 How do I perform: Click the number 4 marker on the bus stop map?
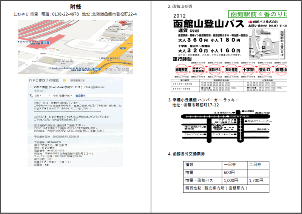[263, 47]
